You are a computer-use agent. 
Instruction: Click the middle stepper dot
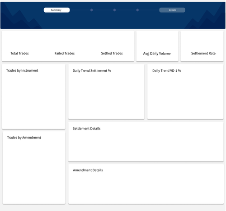point(114,10)
